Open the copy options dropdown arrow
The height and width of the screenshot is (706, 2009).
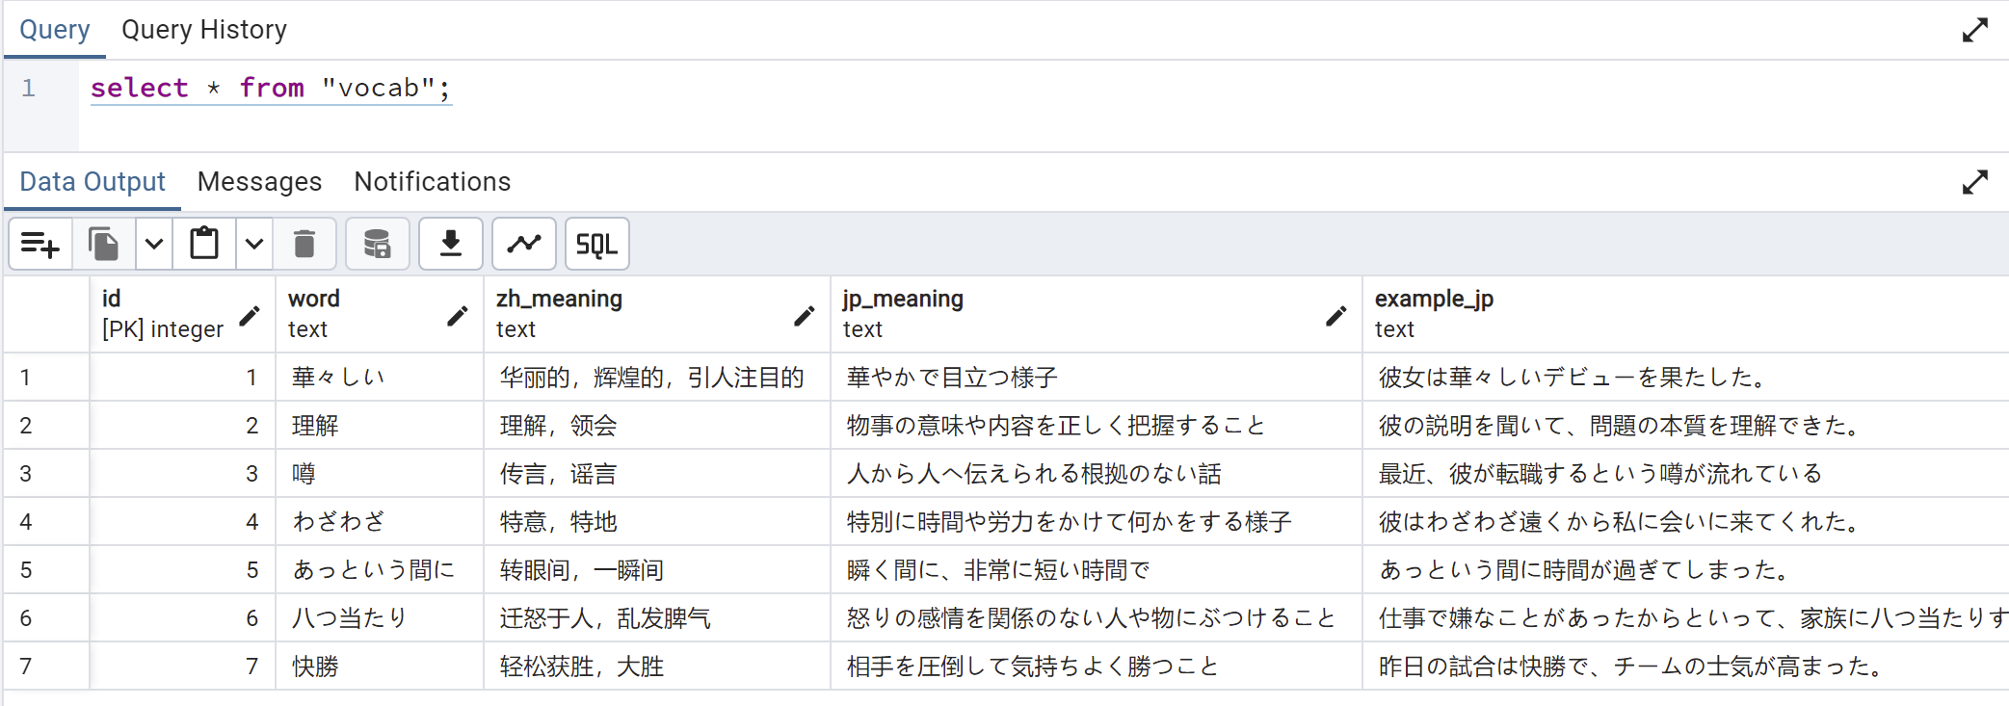(x=153, y=245)
